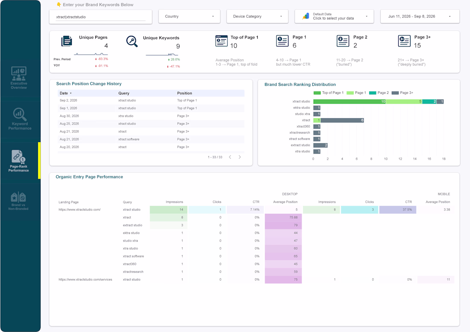
Task: Toggle the Page 1 legend item
Action: point(356,93)
